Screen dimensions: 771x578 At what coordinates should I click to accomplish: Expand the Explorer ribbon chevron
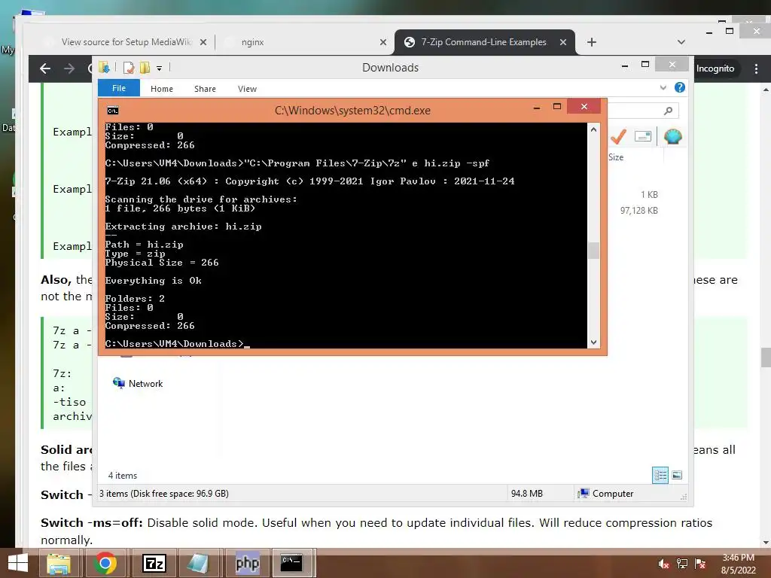663,87
